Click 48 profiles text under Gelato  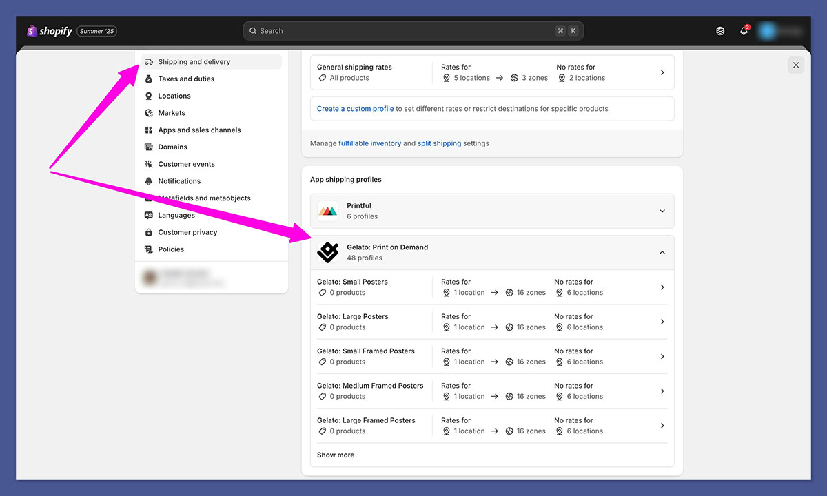click(x=365, y=258)
